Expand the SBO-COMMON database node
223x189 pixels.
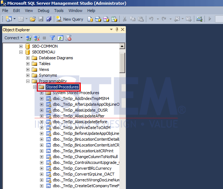click(x=21, y=46)
